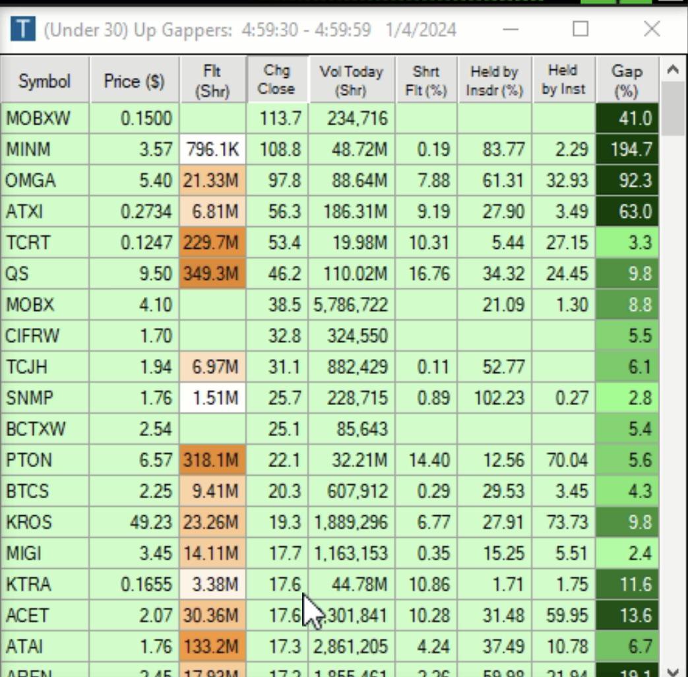The width and height of the screenshot is (688, 677).
Task: Sort by the Vol Today column header
Action: click(350, 80)
